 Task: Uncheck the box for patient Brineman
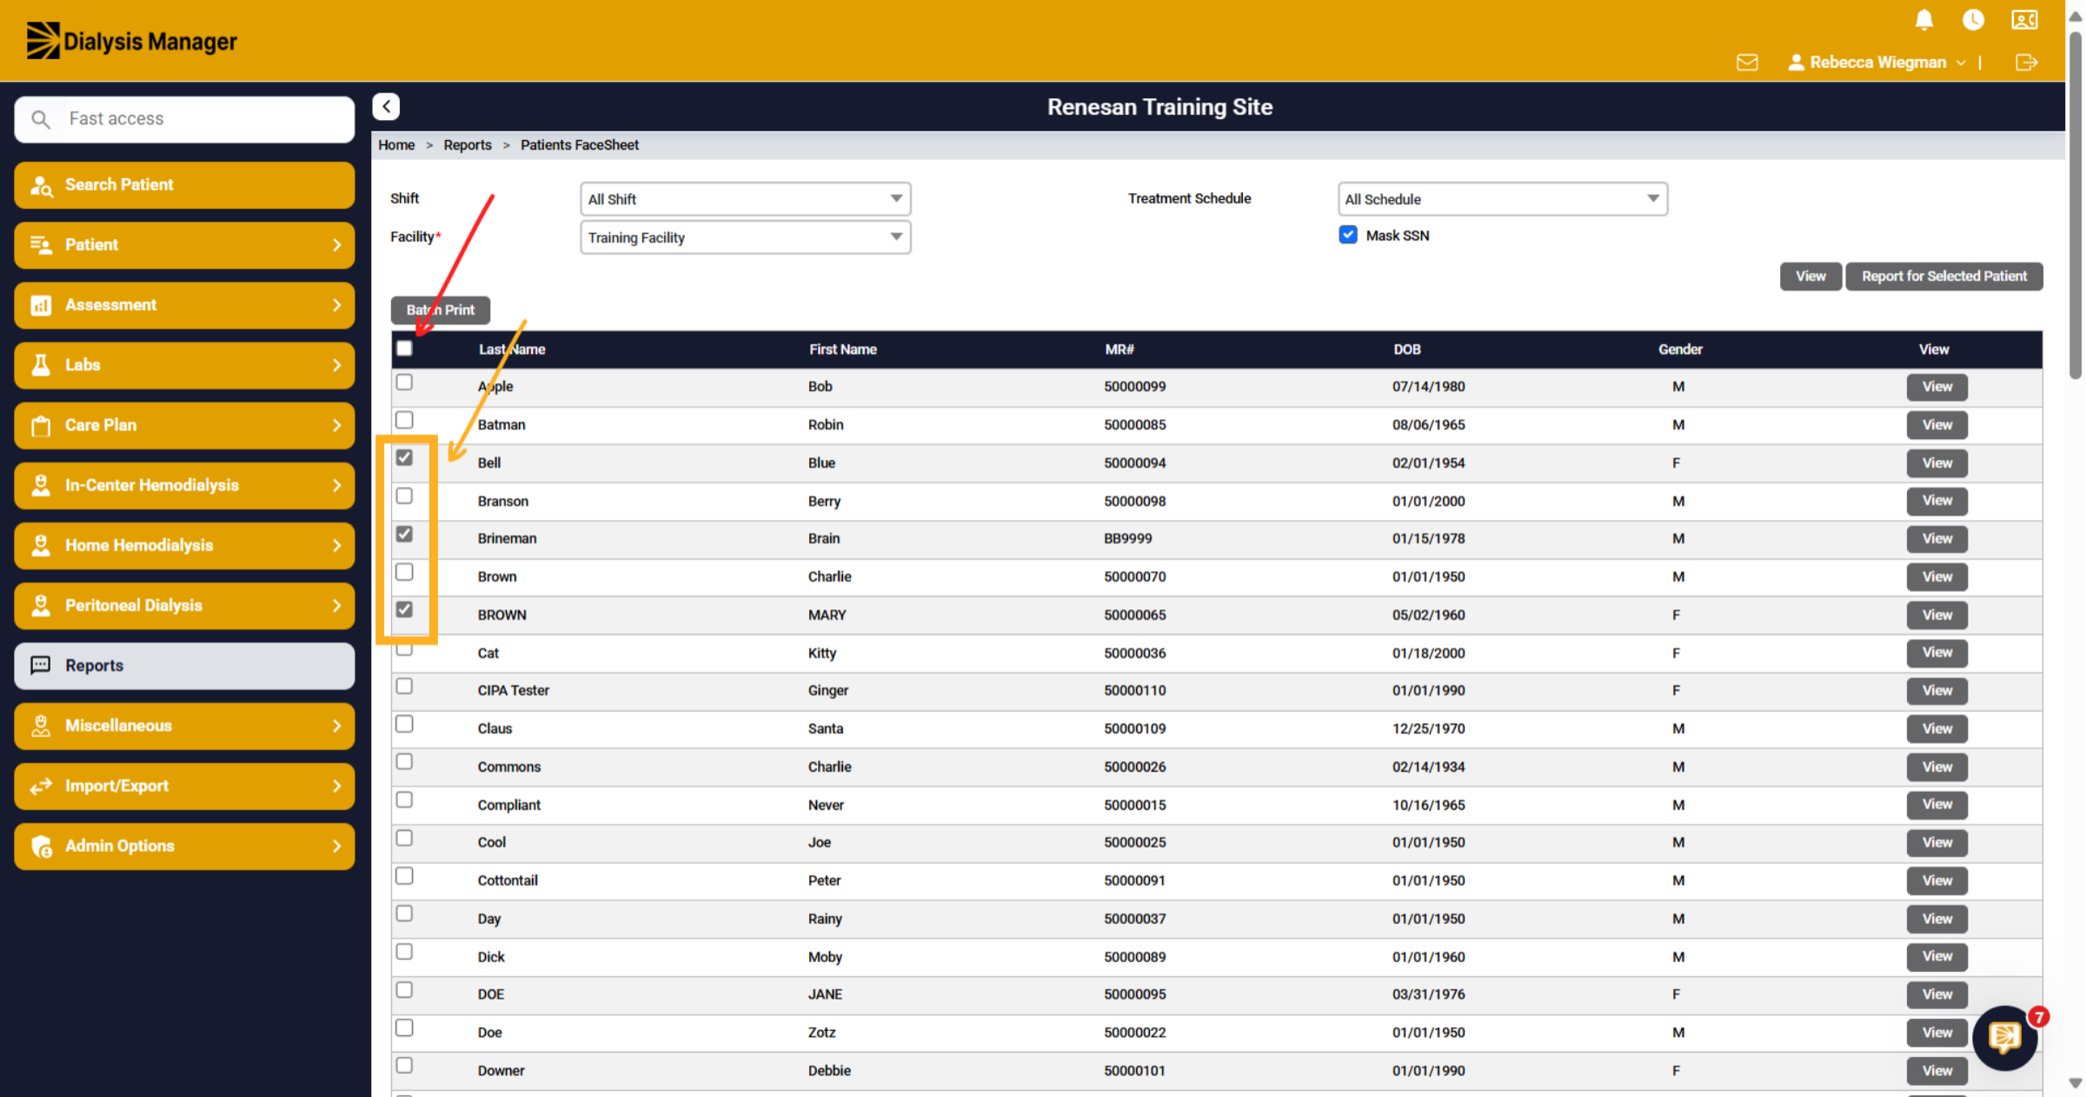click(x=404, y=534)
